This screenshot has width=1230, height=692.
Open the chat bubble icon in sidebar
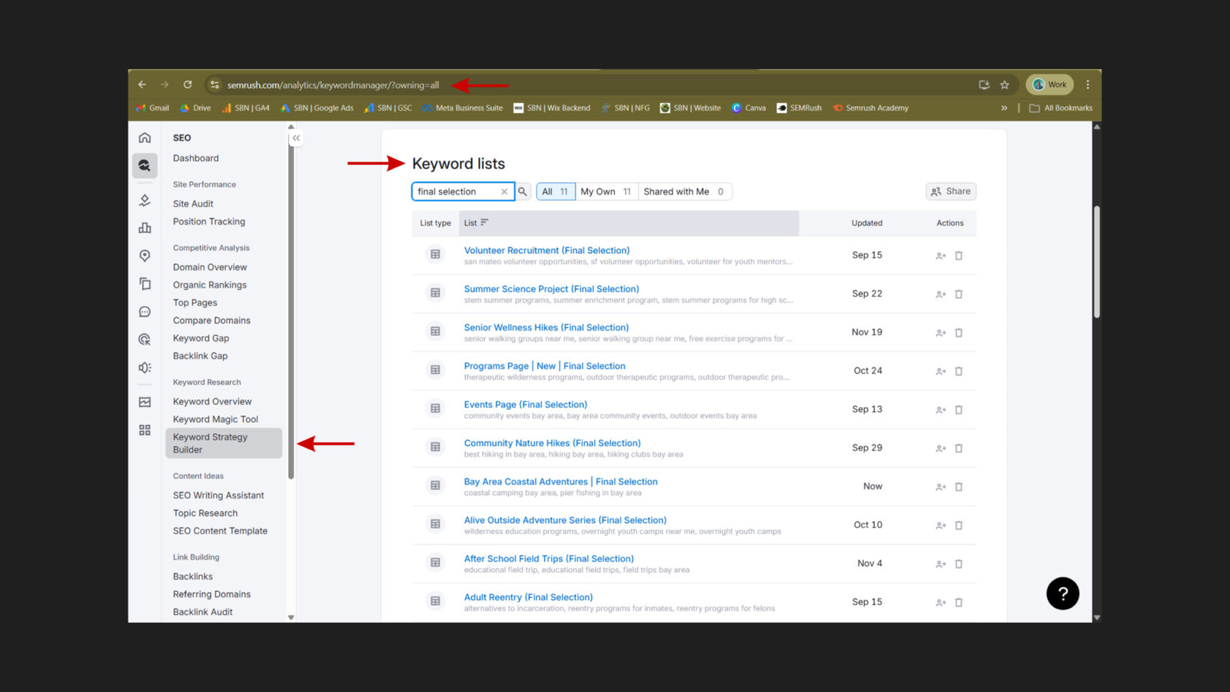point(145,311)
